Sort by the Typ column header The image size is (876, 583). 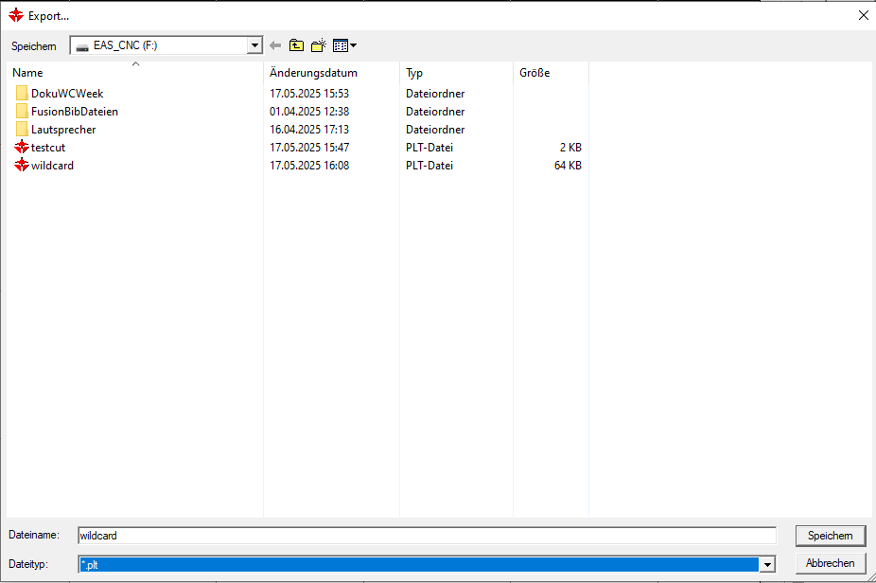[x=456, y=73]
